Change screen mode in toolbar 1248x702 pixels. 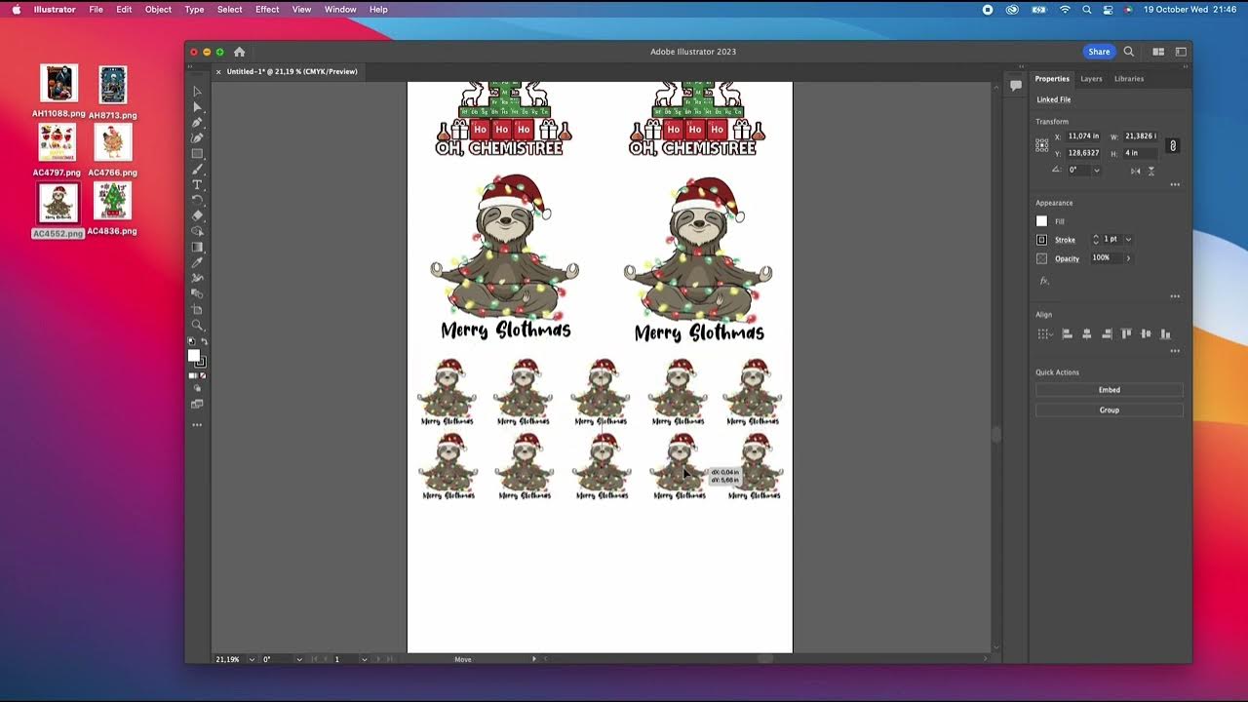pos(197,403)
